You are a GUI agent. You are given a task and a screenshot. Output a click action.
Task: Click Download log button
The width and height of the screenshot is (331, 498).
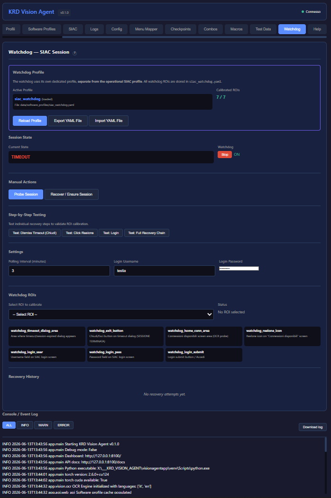(x=313, y=427)
